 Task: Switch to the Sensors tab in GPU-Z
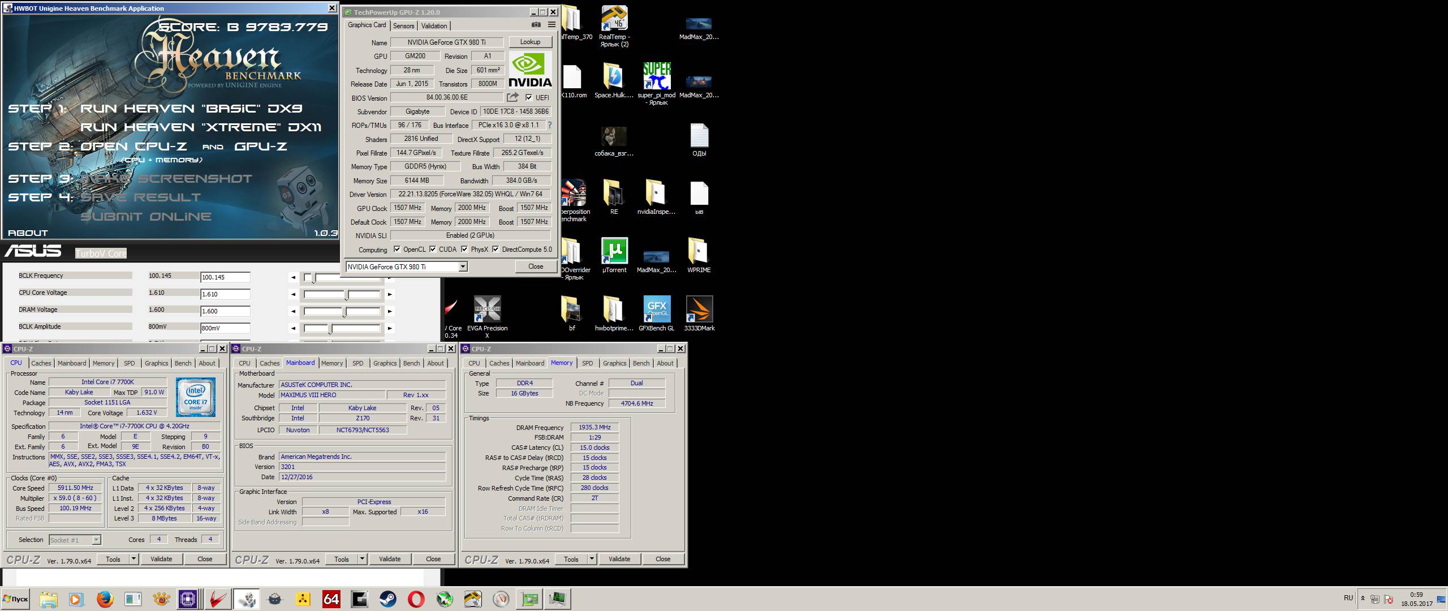click(403, 26)
